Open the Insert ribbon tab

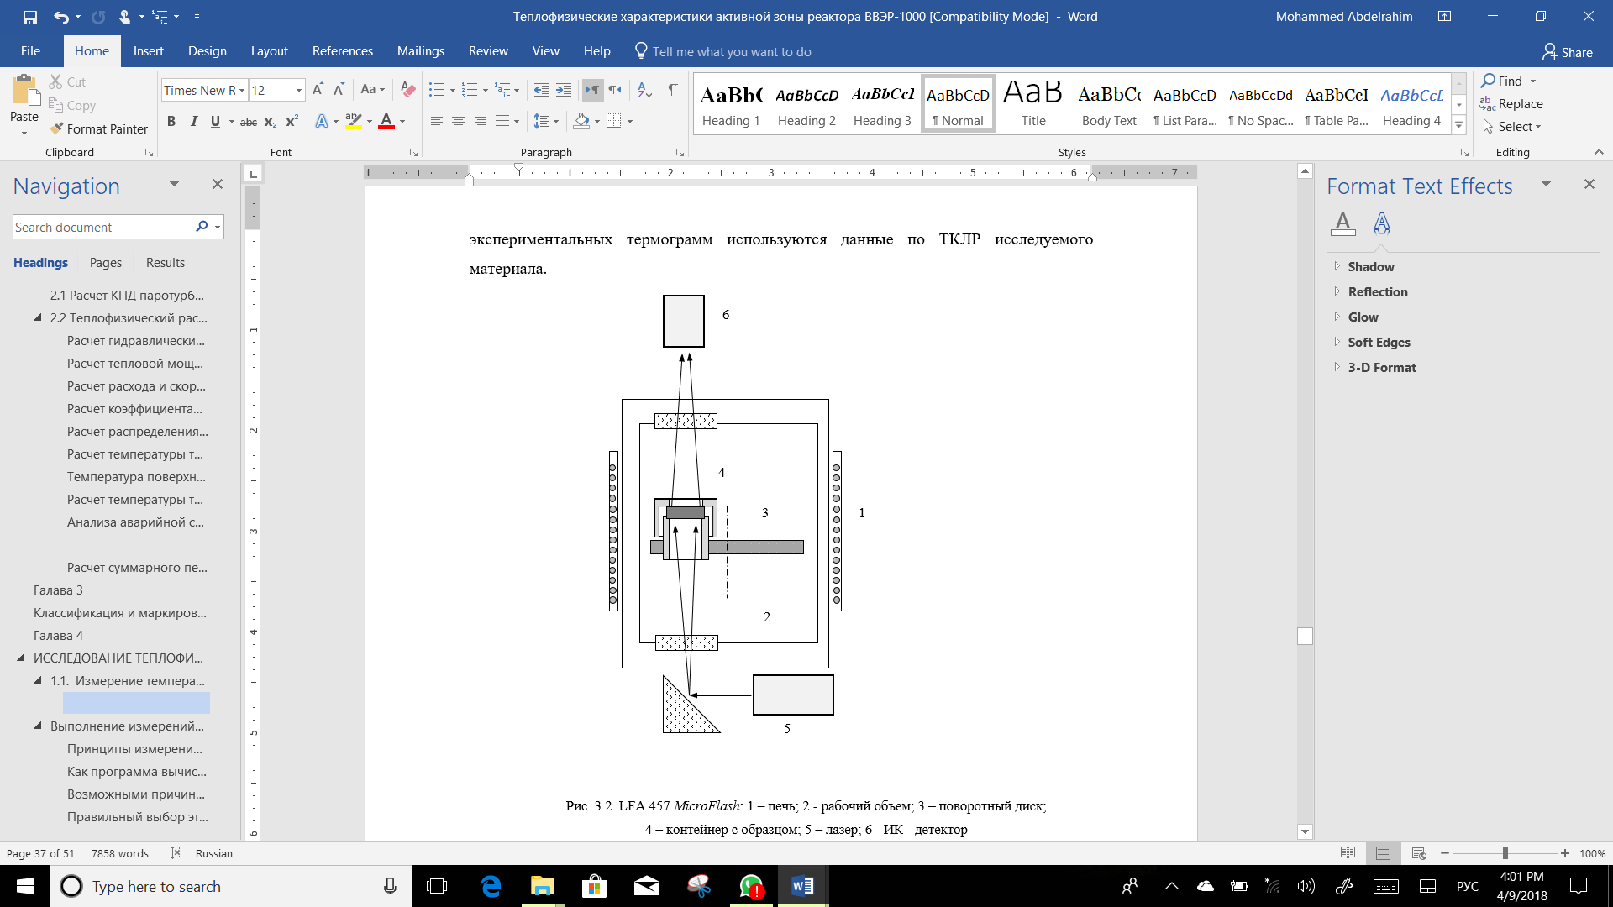coord(149,51)
